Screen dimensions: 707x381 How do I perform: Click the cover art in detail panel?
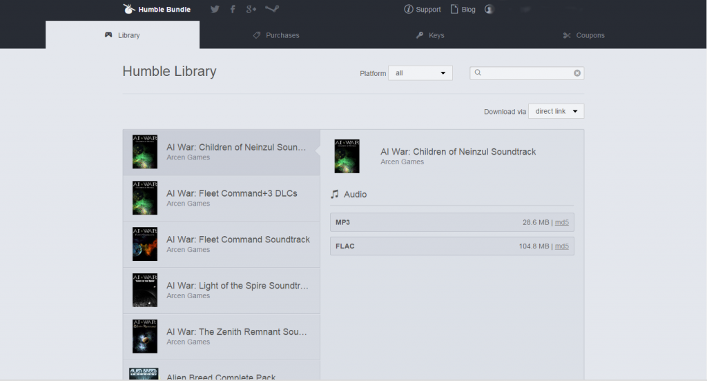coord(347,156)
